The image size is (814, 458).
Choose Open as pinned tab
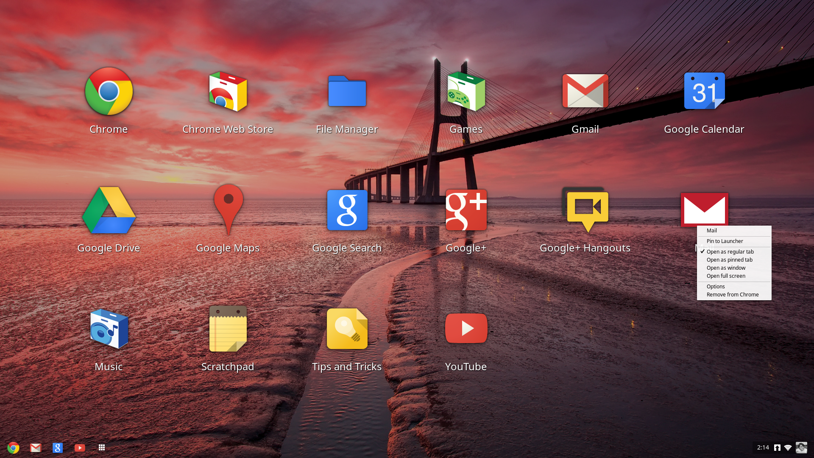click(729, 260)
